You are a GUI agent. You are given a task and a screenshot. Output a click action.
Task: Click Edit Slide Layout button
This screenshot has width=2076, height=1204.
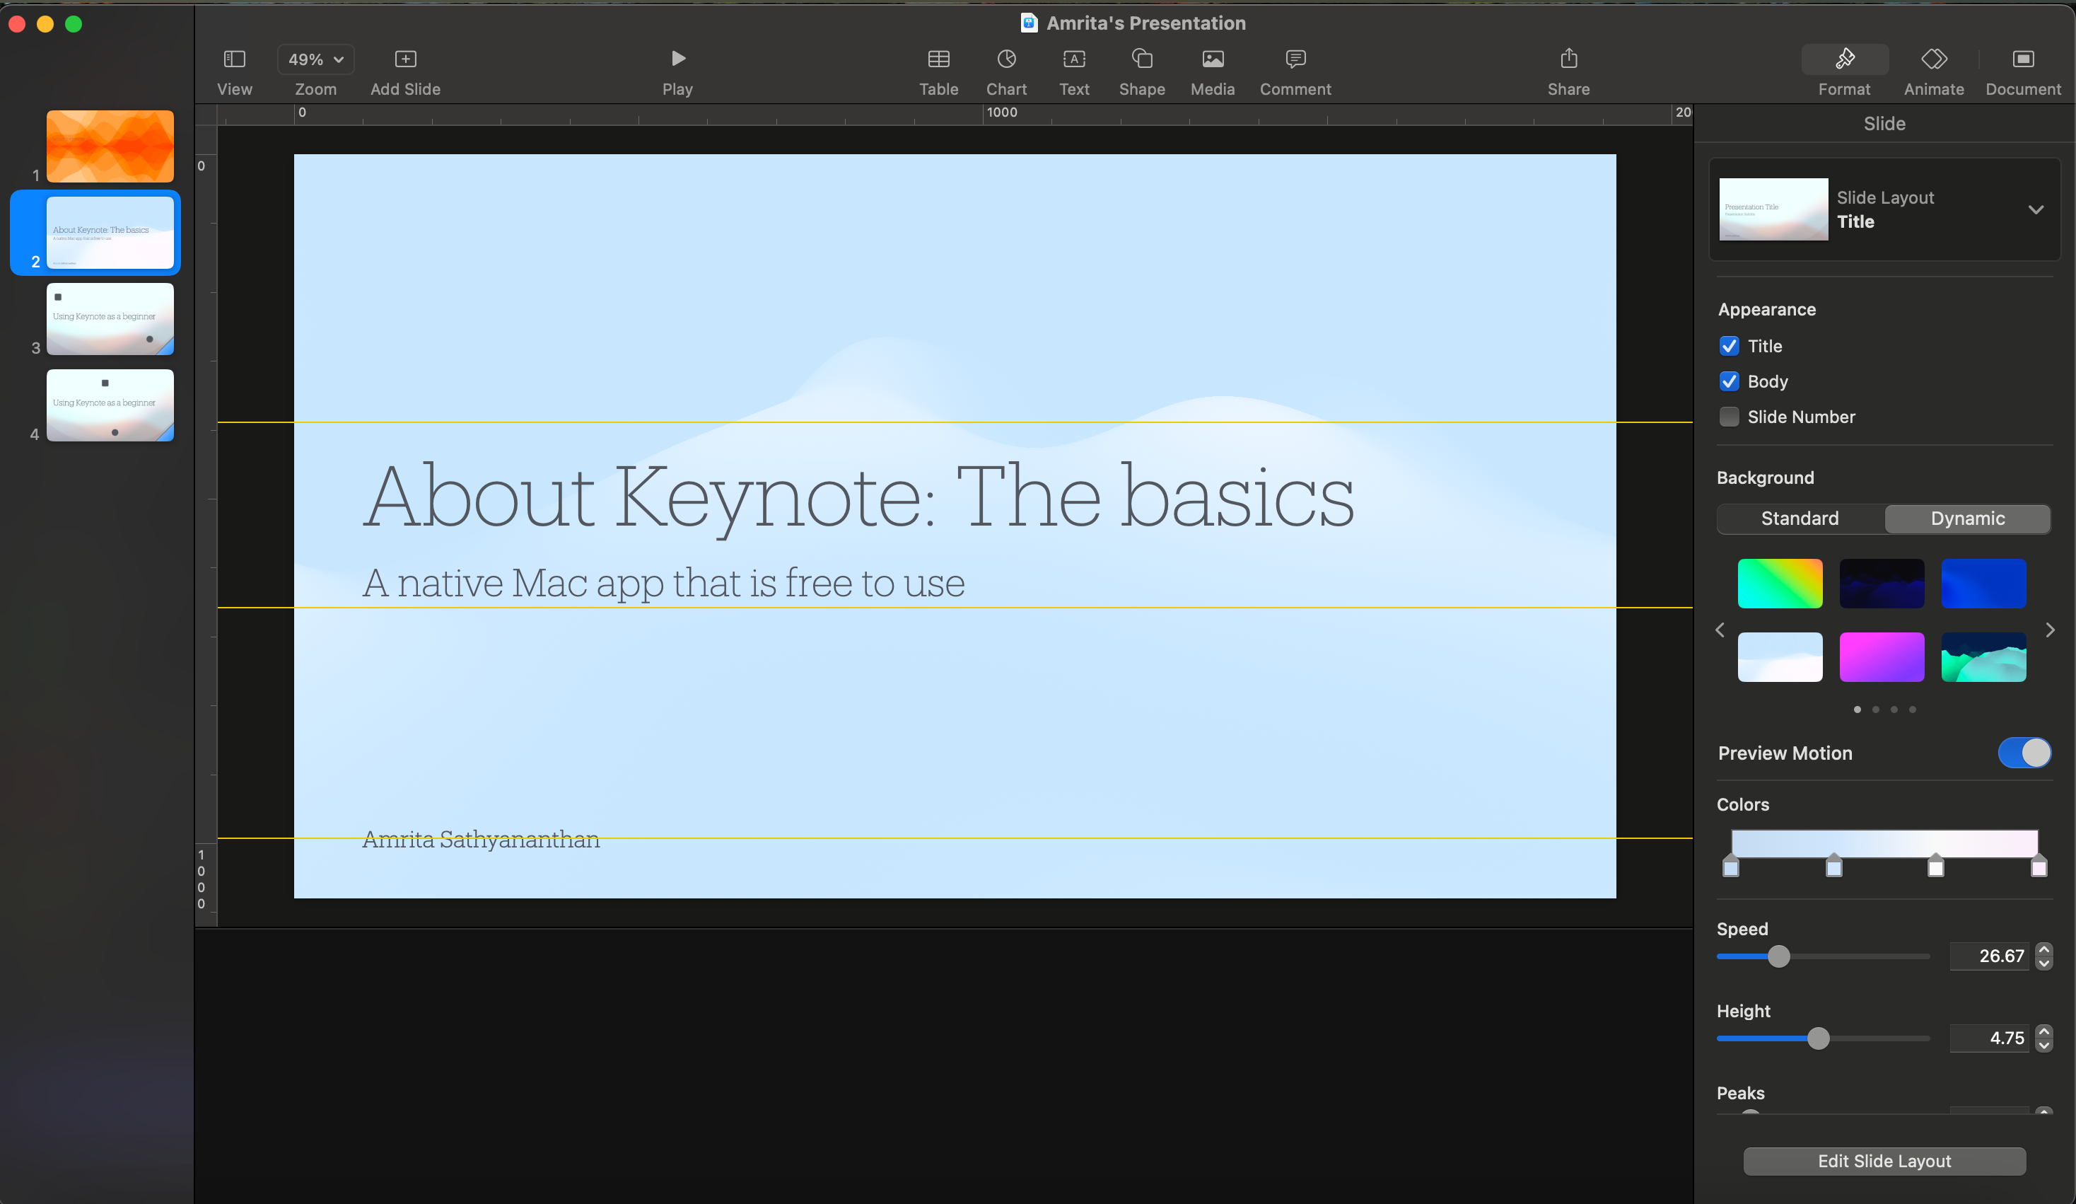pos(1884,1161)
